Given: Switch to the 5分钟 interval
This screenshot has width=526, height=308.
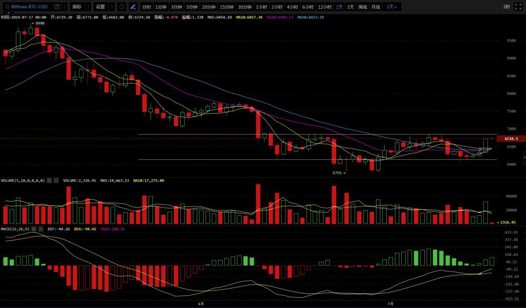Looking at the screenshot, I should [191, 7].
